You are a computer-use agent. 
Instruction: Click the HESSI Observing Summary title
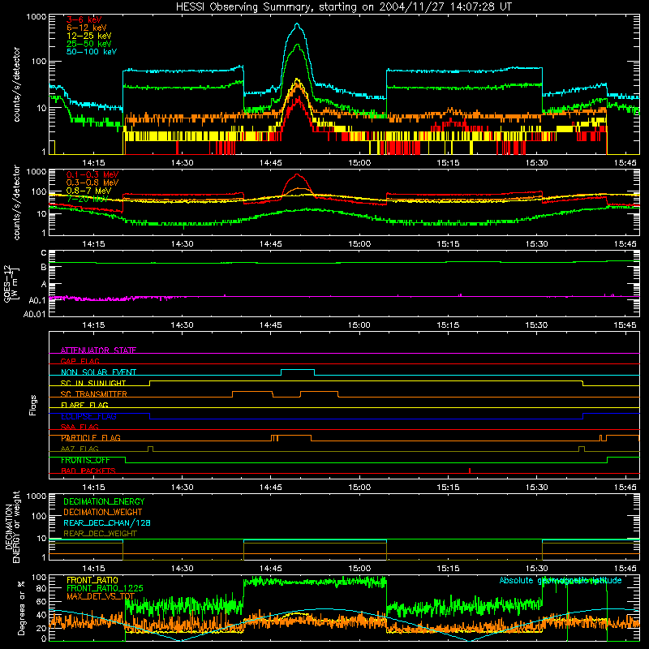click(343, 6)
